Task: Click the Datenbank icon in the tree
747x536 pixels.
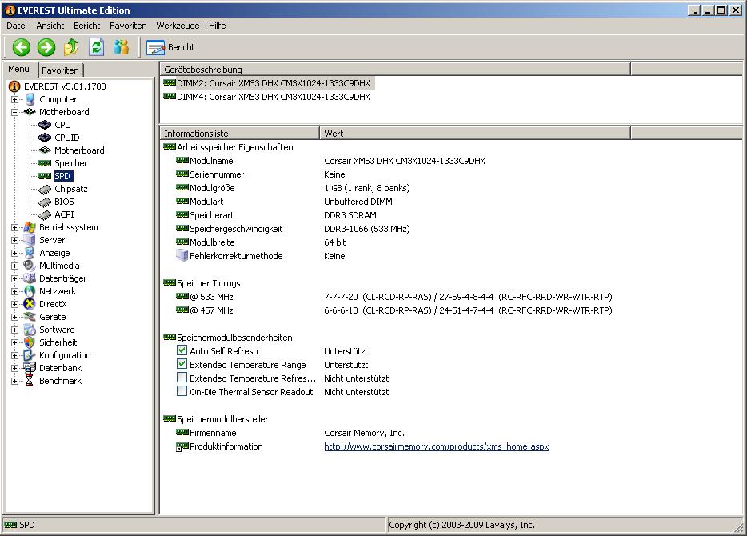Action: (30, 368)
